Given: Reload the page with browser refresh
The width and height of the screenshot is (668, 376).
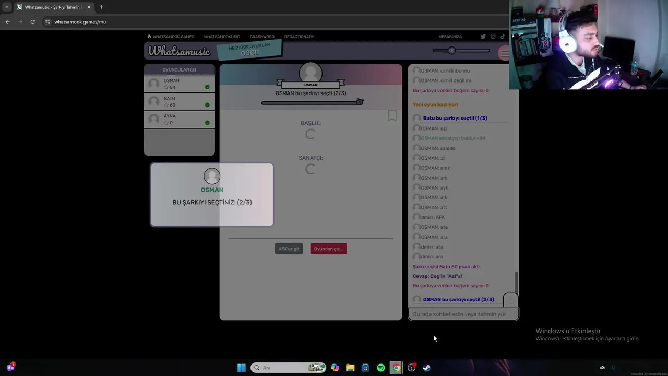Looking at the screenshot, I should click(32, 22).
